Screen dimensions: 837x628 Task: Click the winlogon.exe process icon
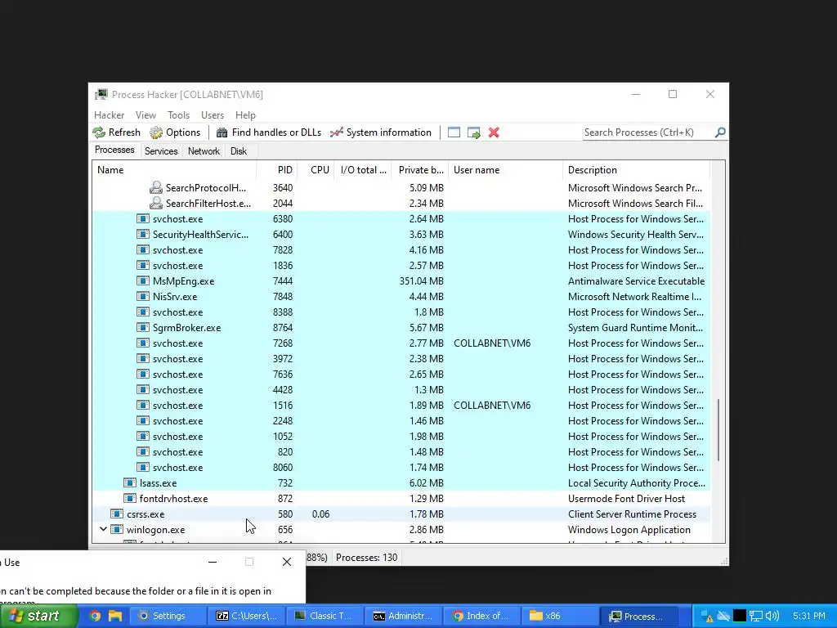coord(116,529)
